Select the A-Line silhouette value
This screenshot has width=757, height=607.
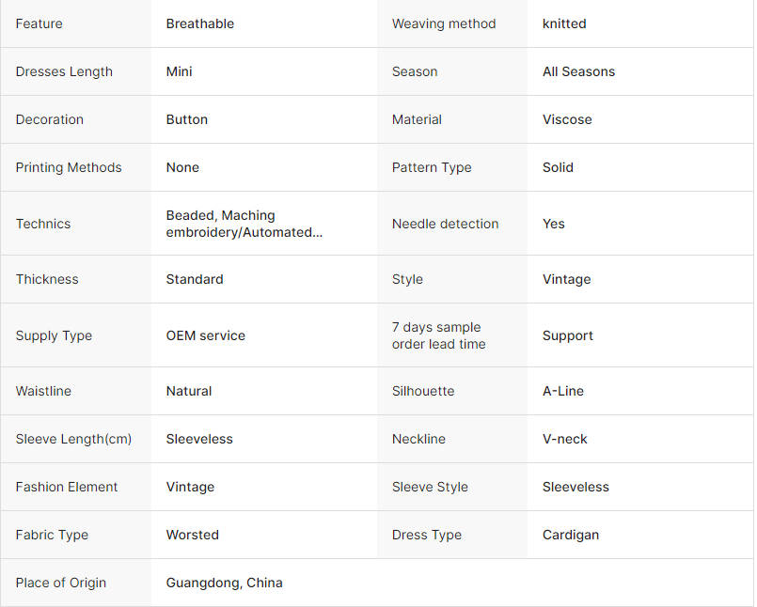(x=563, y=391)
